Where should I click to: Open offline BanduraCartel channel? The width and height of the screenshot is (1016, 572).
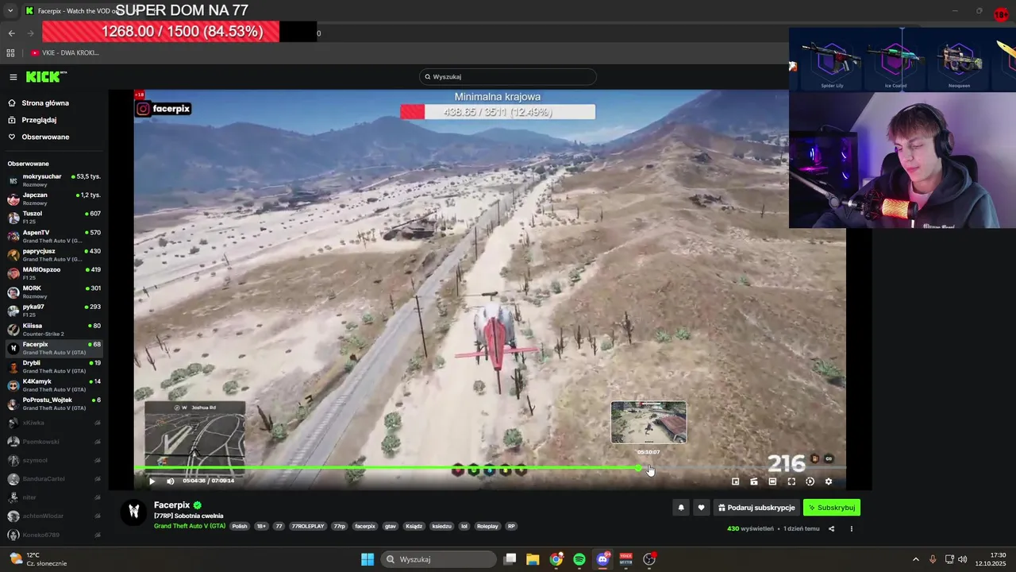(x=54, y=479)
